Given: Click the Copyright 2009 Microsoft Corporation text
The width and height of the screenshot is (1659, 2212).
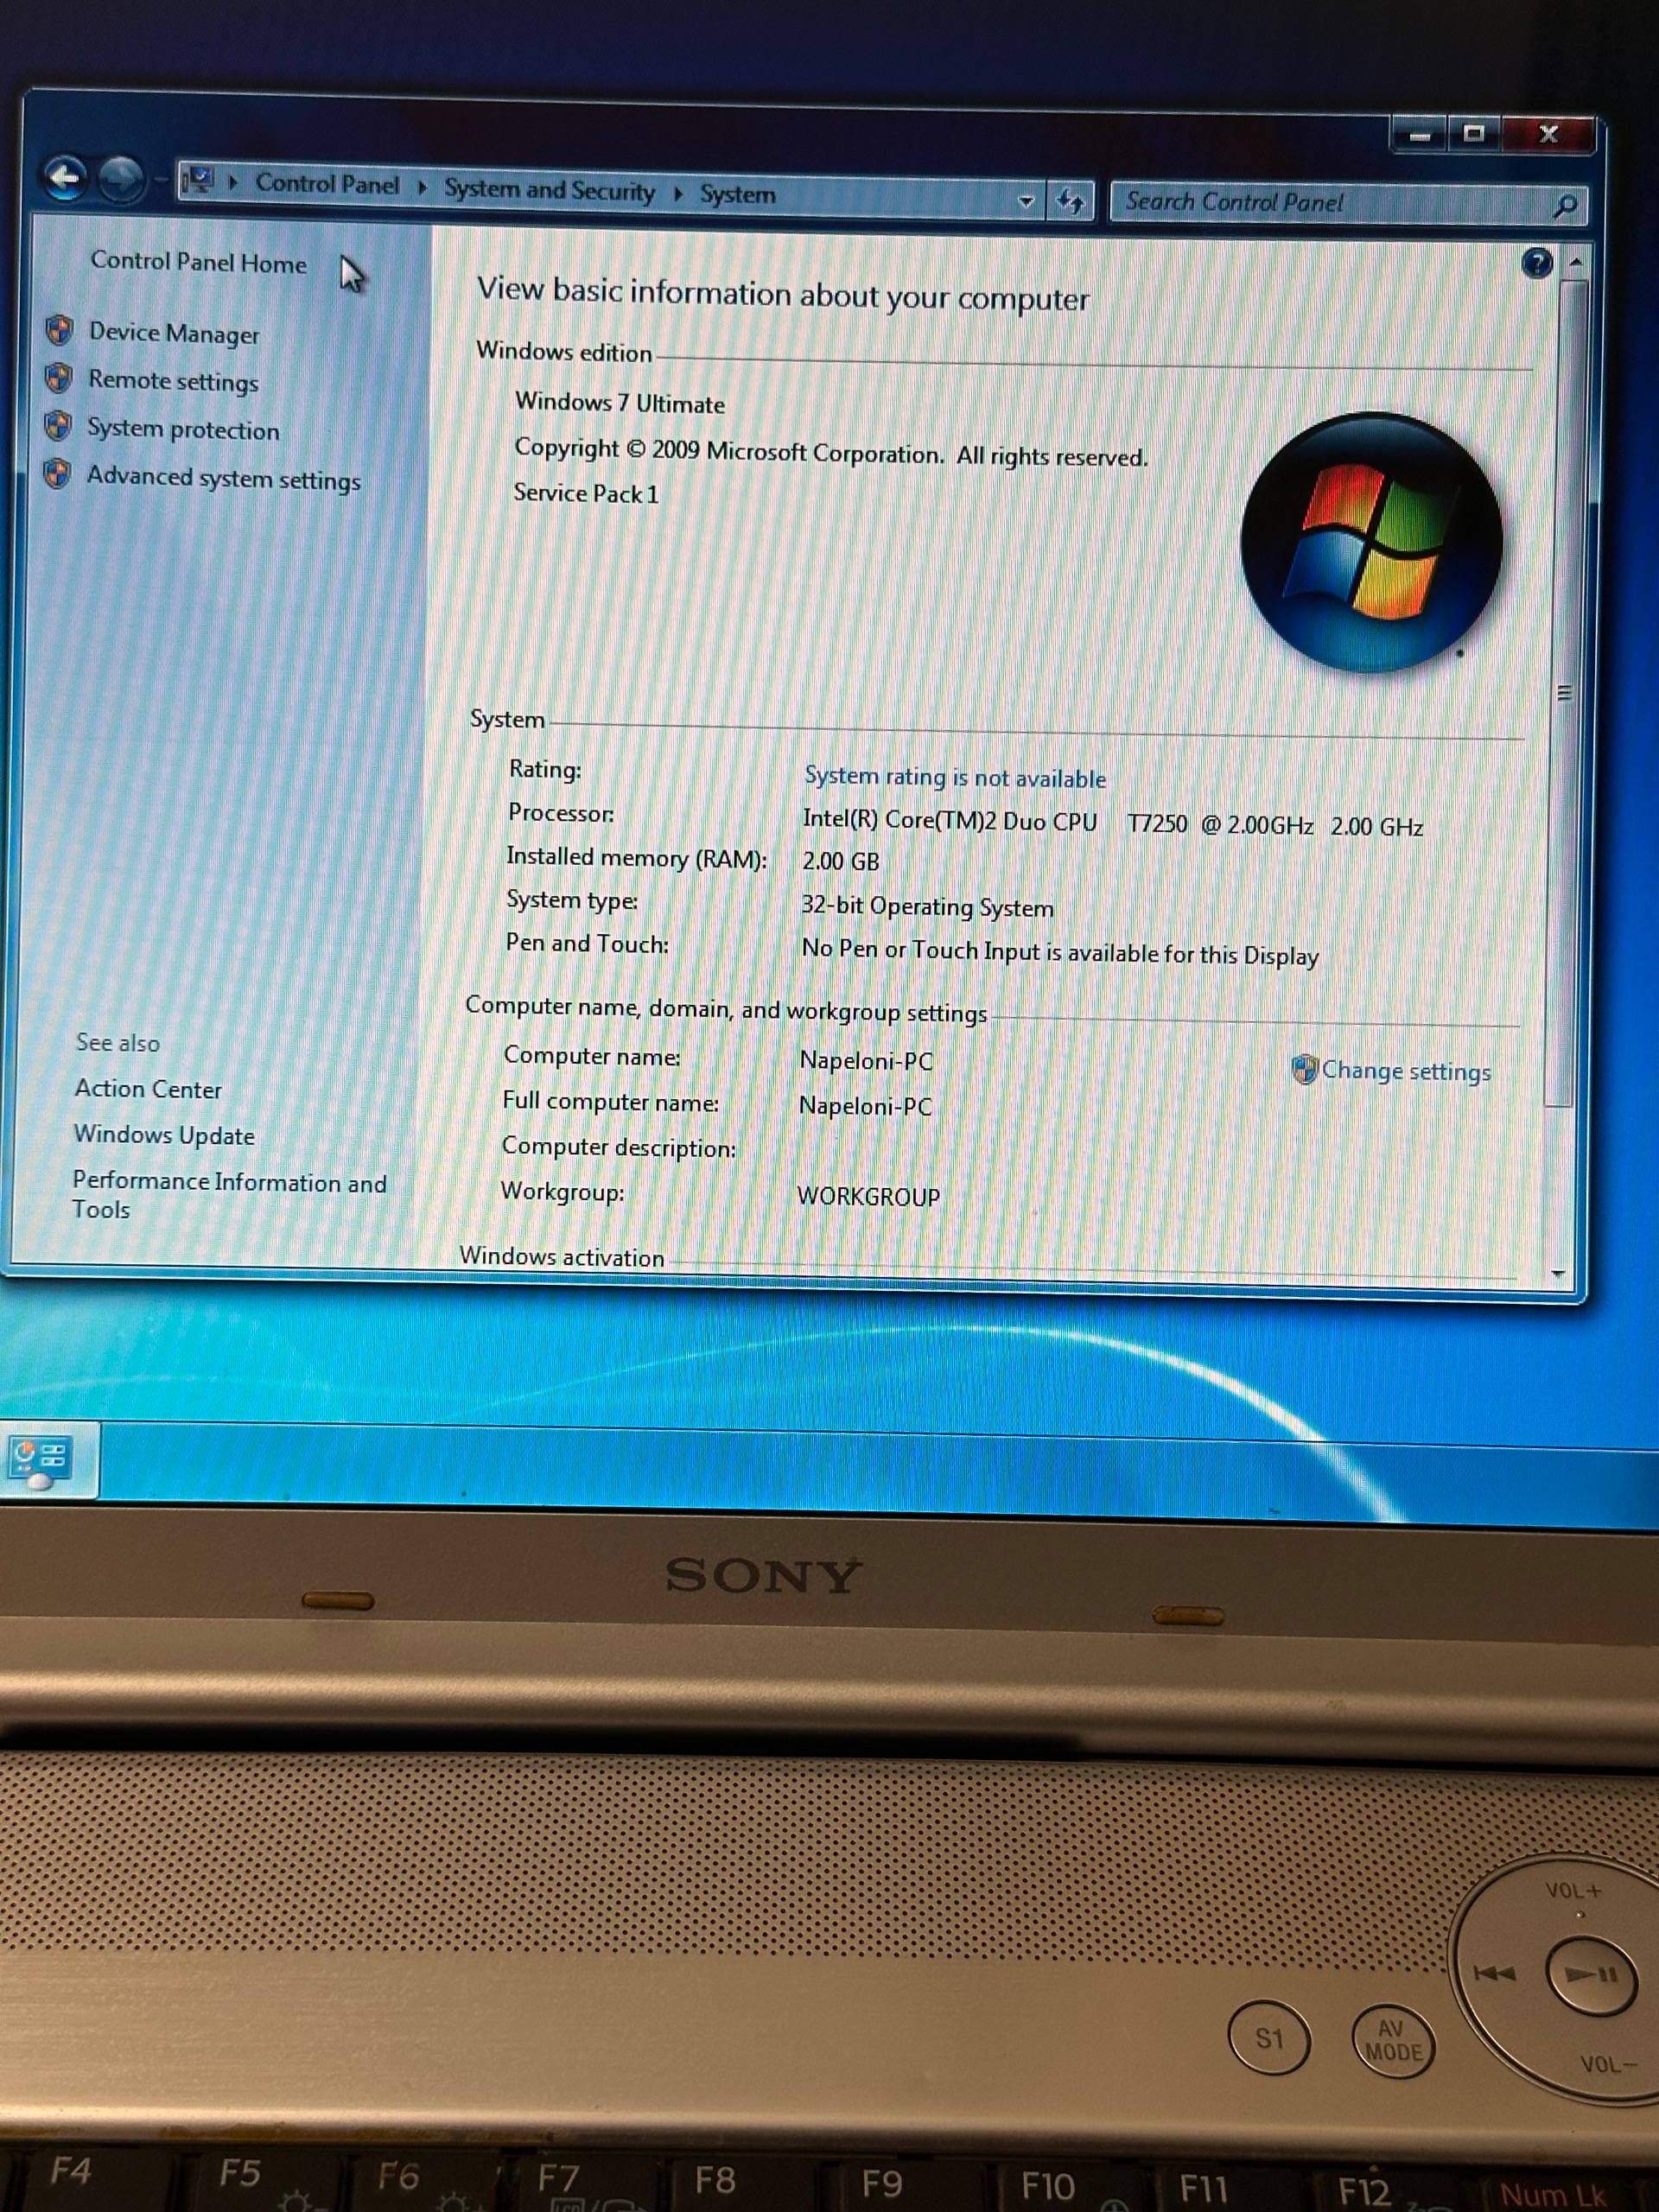Looking at the screenshot, I should [x=831, y=452].
